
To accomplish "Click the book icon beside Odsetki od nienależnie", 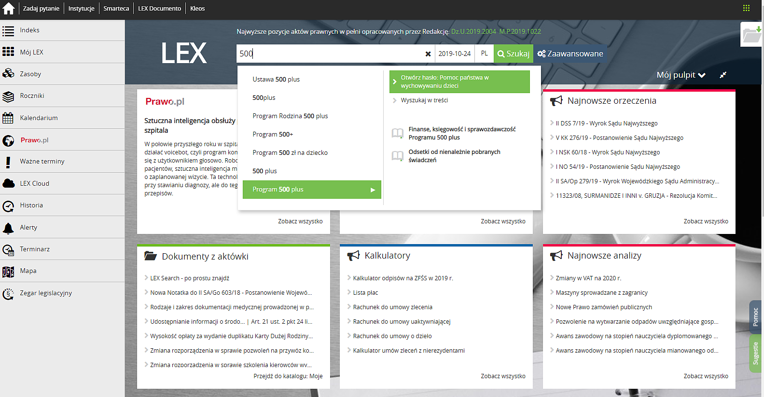I will pyautogui.click(x=397, y=156).
